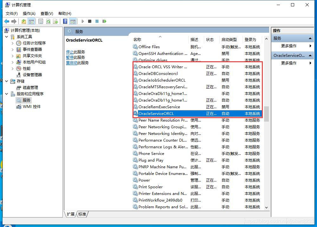Click the Up one level folder icon

(x=24, y=21)
